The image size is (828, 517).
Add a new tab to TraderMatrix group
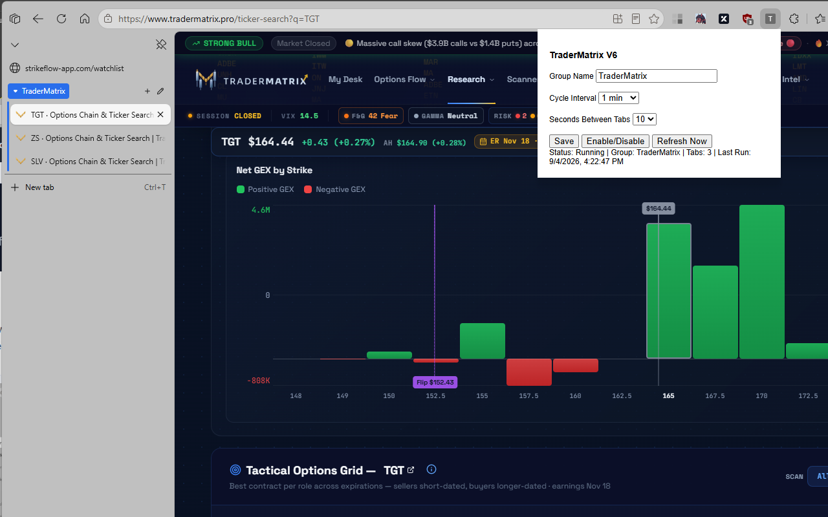147,91
